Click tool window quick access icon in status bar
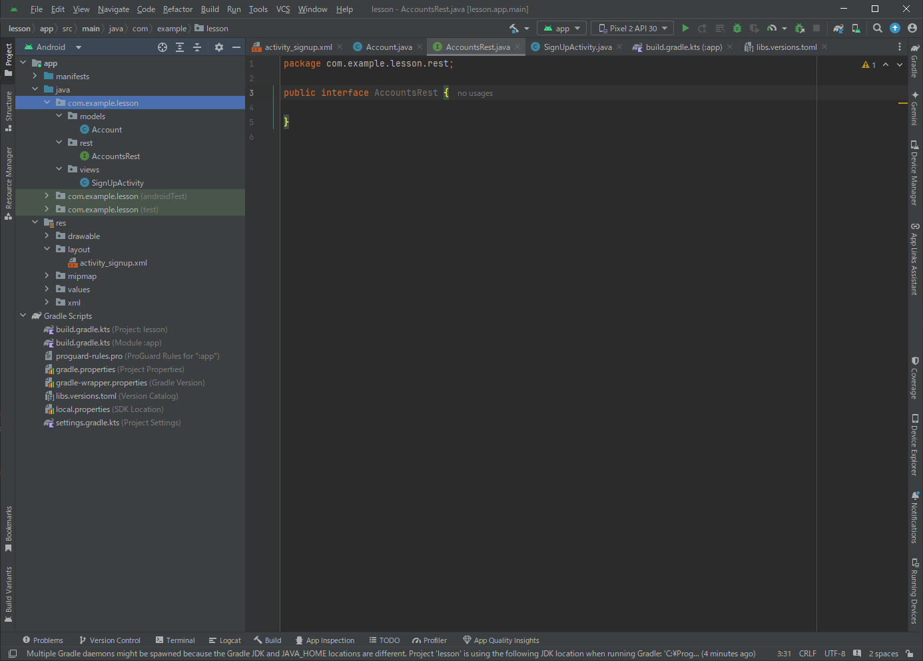 click(x=13, y=654)
